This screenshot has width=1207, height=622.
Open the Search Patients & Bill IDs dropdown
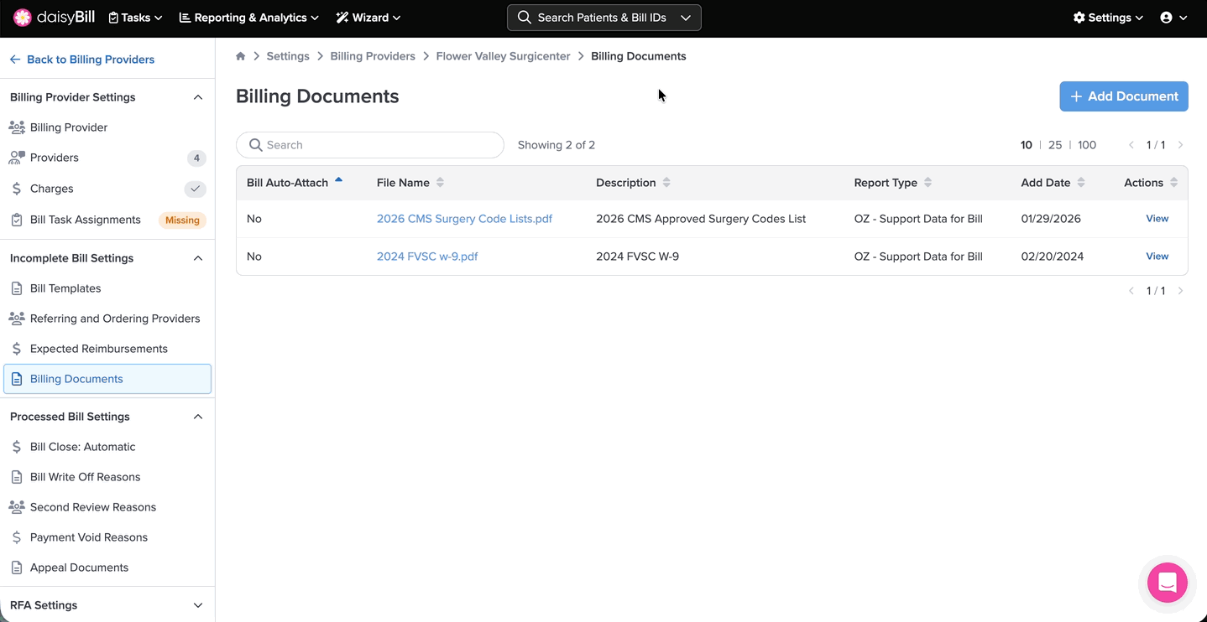686,18
